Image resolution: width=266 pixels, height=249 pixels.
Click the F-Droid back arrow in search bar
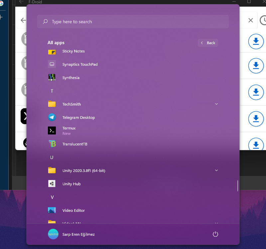23,20
